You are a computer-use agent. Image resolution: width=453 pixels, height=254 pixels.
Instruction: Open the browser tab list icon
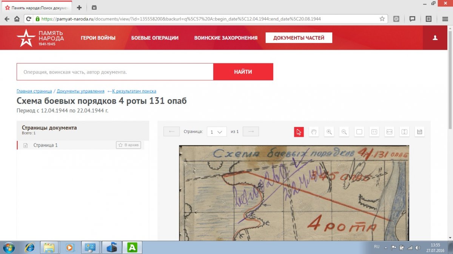click(x=94, y=8)
